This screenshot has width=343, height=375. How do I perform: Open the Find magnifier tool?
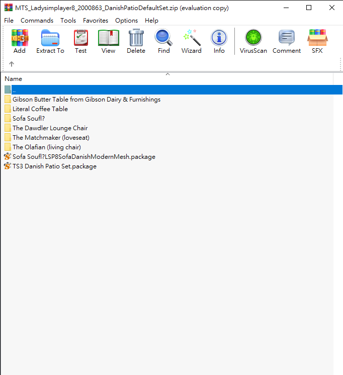pyautogui.click(x=163, y=41)
